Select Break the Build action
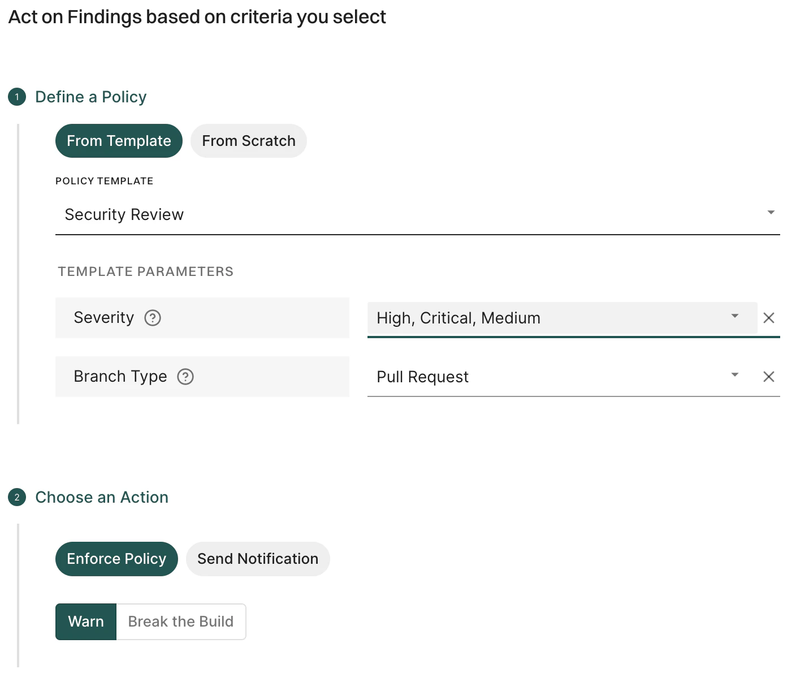The width and height of the screenshot is (796, 682). tap(180, 621)
